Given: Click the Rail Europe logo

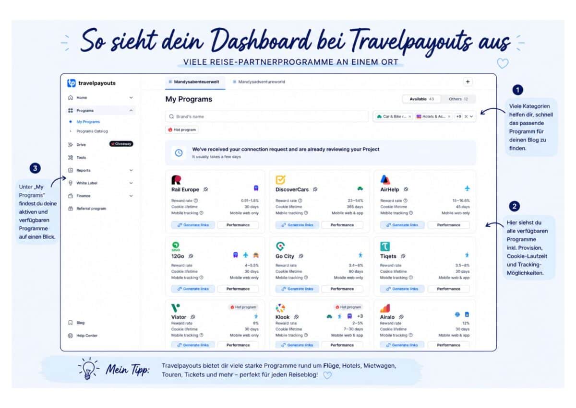Looking at the screenshot, I should [176, 180].
